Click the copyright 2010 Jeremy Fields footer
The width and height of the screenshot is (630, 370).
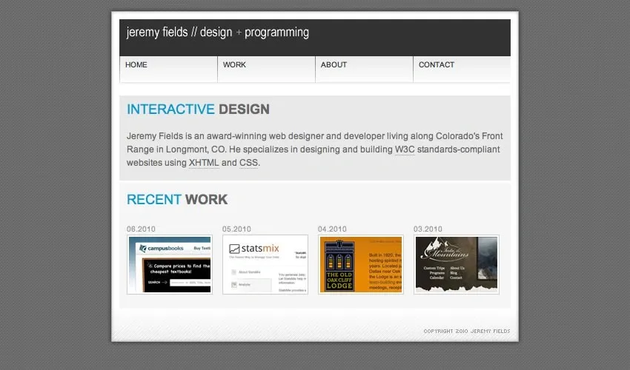[x=466, y=331]
